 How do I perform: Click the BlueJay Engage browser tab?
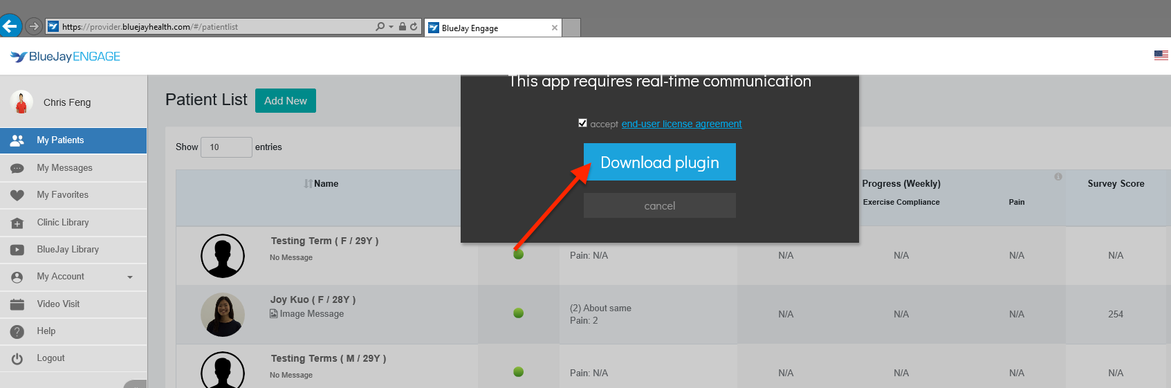click(492, 28)
